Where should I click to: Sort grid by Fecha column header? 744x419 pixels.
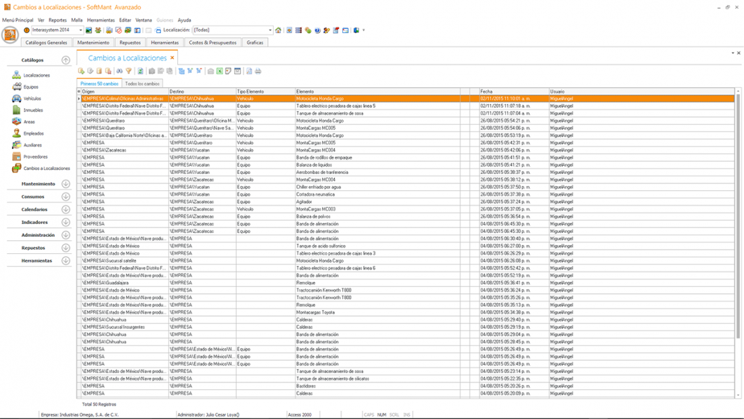[x=513, y=91]
